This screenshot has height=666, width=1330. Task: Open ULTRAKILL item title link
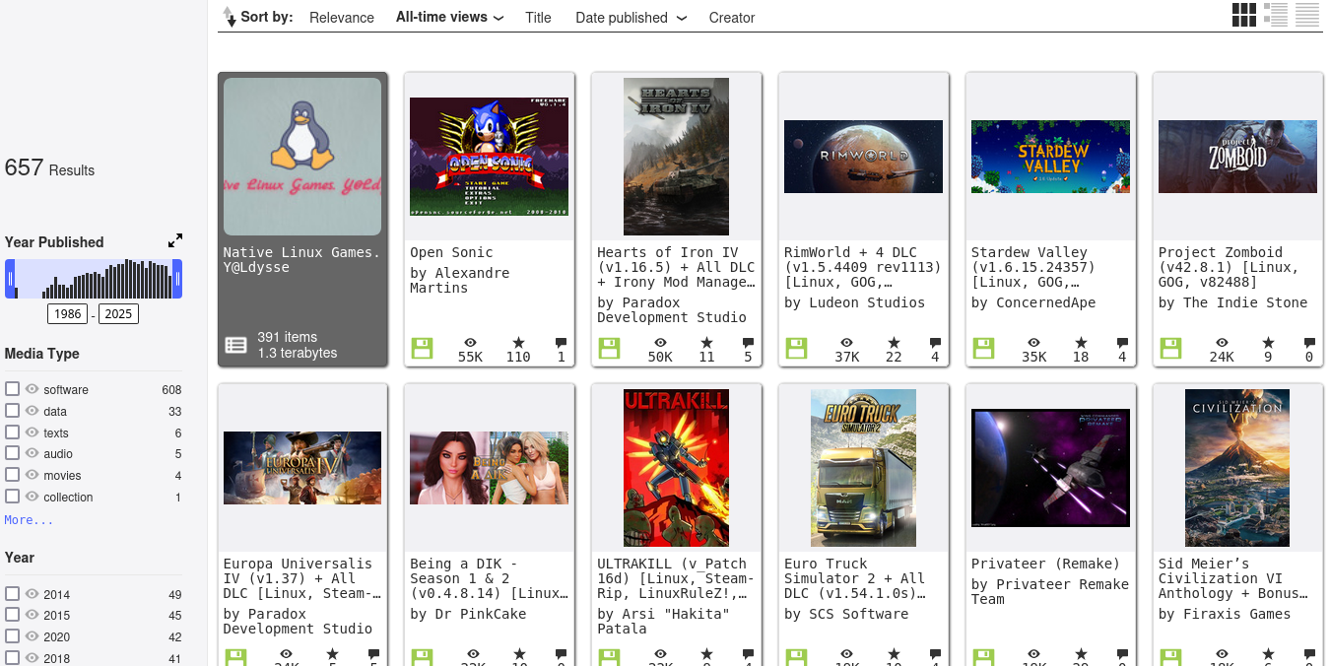(676, 578)
